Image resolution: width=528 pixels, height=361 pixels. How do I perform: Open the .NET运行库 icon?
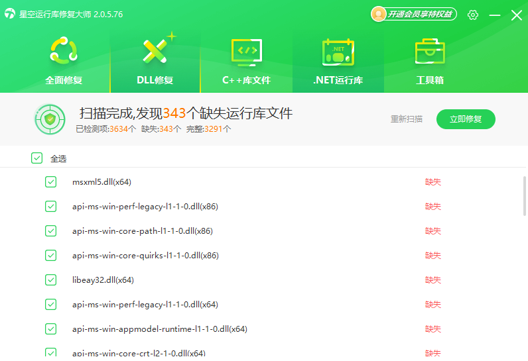tap(338, 52)
